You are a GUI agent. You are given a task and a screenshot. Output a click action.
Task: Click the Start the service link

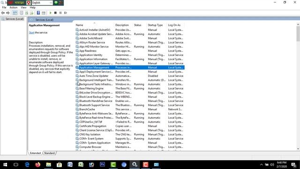point(31,32)
